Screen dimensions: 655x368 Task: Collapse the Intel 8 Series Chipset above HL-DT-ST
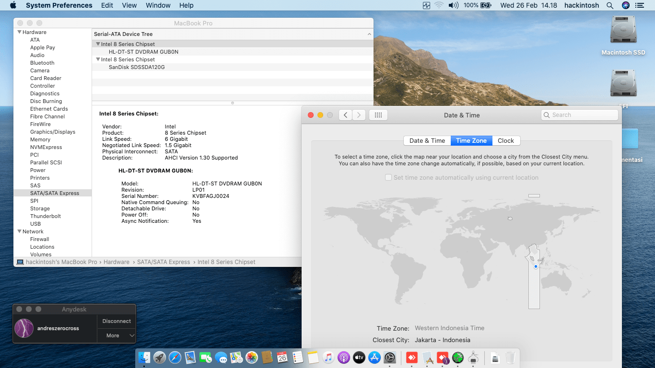(98, 44)
